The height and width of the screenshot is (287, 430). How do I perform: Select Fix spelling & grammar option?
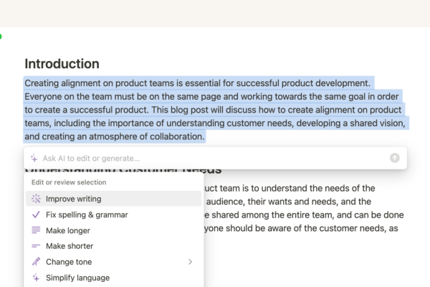[87, 215]
